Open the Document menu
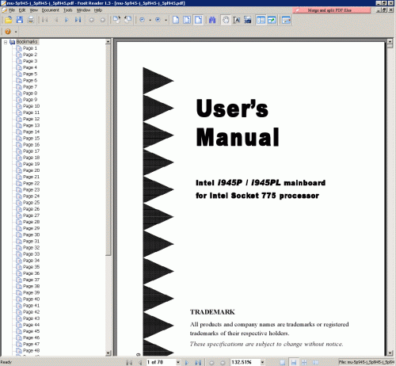 pos(51,10)
